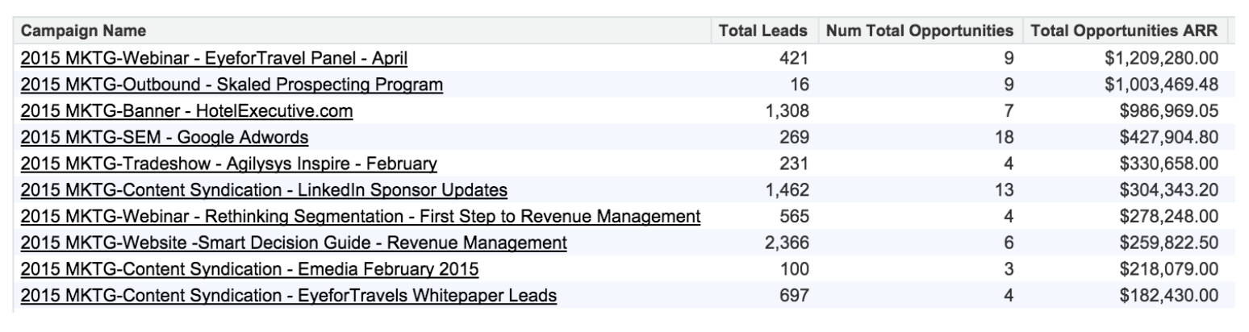The image size is (1249, 332).
Task: Open the Agilysys Inspire - February tradeshow link
Action: pos(229,164)
